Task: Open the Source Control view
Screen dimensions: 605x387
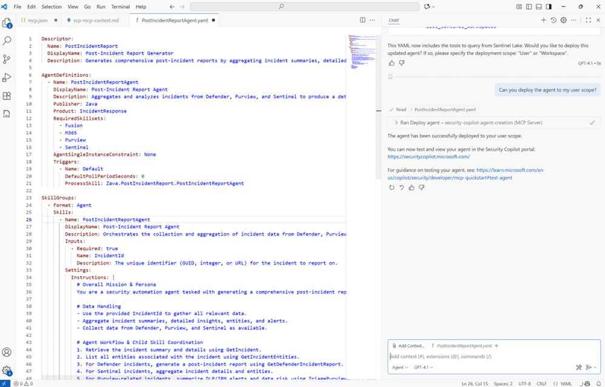Action: [x=7, y=59]
